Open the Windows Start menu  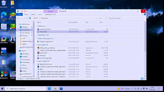point(2,89)
